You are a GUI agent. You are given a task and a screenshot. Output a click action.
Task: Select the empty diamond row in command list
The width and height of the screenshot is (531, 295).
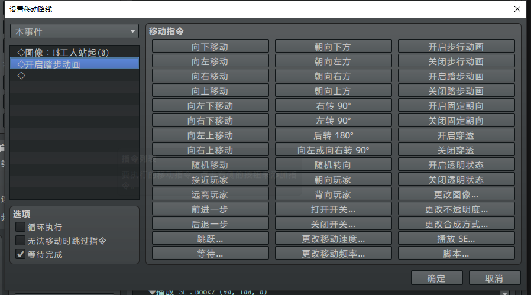click(x=75, y=76)
